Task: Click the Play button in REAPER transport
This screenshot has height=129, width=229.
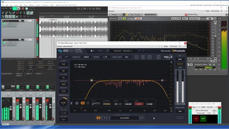Action: (15, 9)
